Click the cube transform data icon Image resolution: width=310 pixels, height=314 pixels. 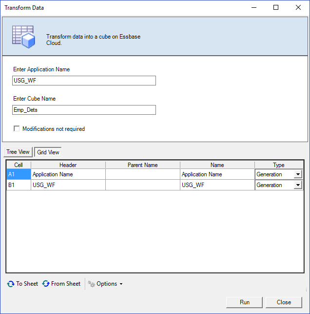coord(23,36)
